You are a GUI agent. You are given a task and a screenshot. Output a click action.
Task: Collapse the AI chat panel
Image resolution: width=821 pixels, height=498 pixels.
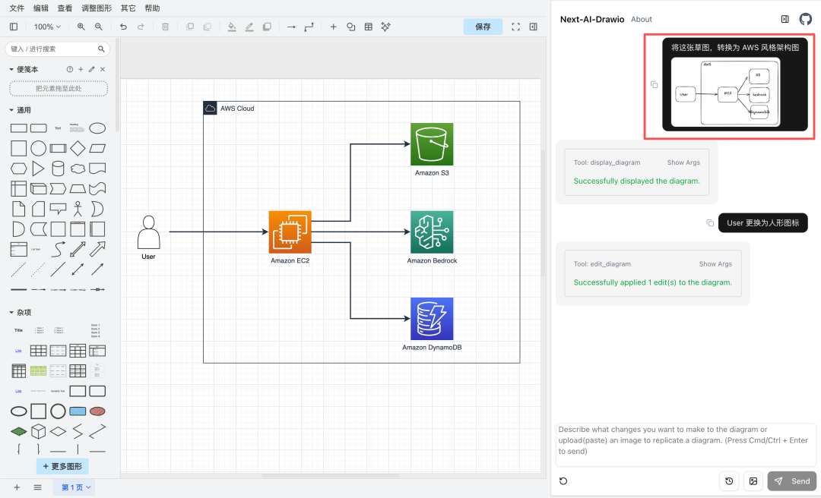coord(785,19)
